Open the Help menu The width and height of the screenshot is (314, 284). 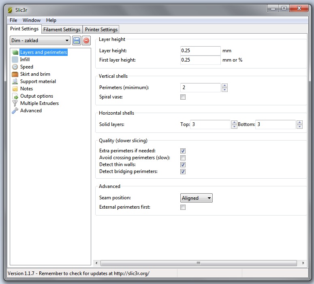[51, 20]
